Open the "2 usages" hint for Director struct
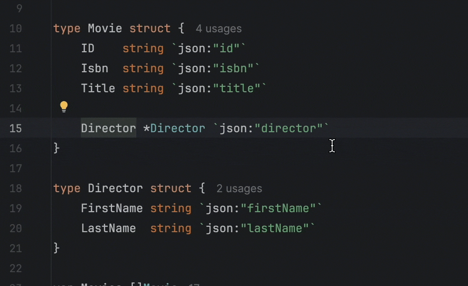This screenshot has width=468, height=286. pos(239,189)
